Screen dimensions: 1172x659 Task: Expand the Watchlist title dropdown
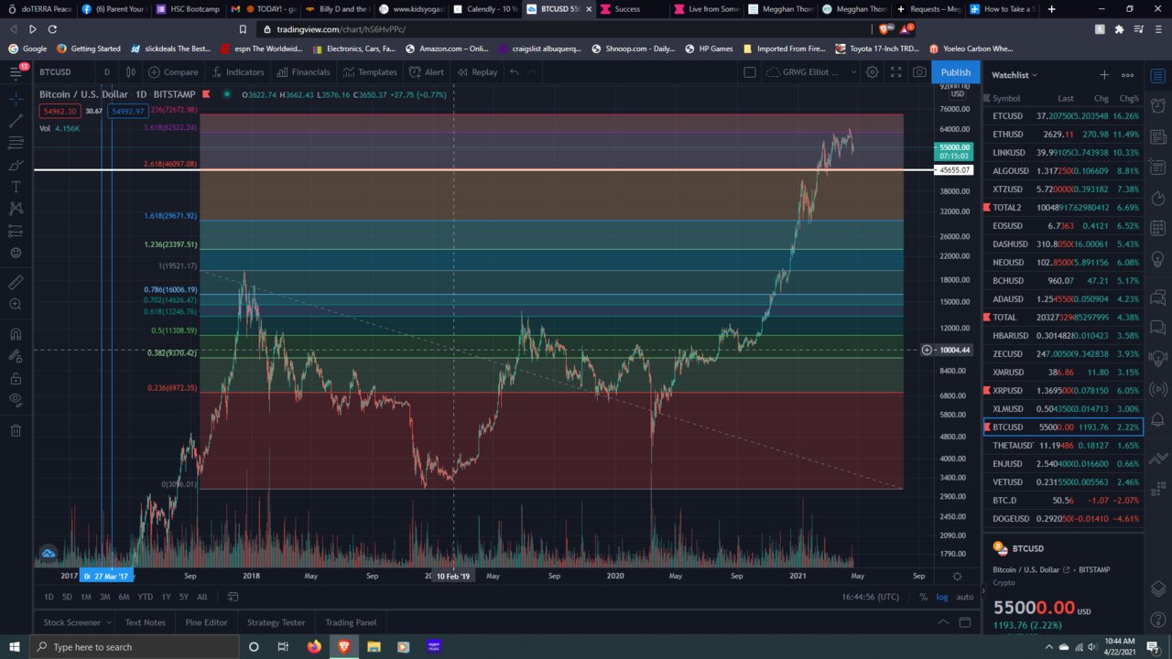click(1015, 75)
